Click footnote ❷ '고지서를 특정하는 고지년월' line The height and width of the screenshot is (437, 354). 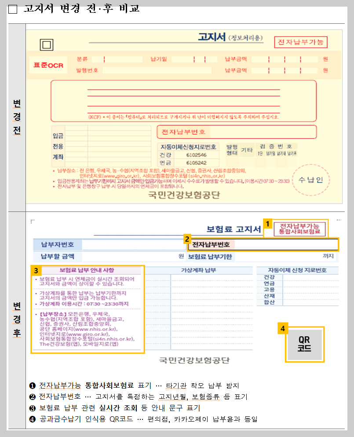[139, 396]
